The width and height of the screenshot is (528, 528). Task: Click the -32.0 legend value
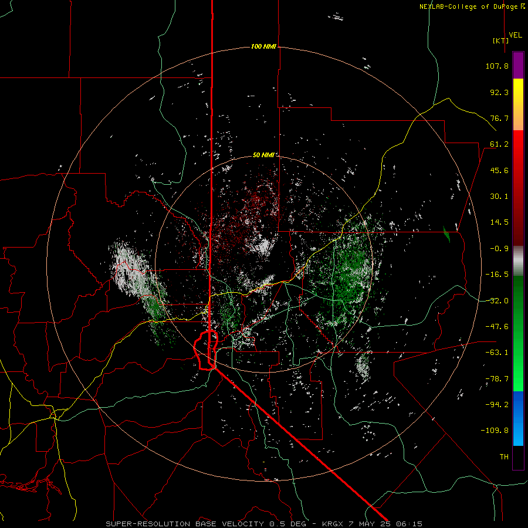coord(497,301)
